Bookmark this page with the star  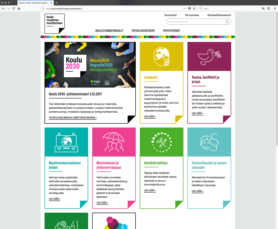[194, 9]
